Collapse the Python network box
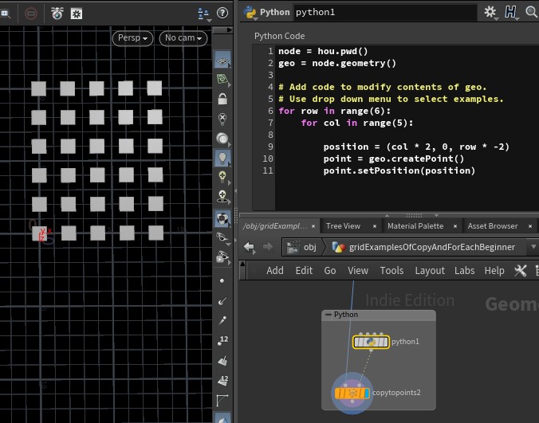 [328, 315]
